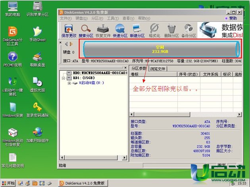Click the DiskGenius title bar logo icon
Viewport: 250px width, 187px height.
tap(61, 12)
